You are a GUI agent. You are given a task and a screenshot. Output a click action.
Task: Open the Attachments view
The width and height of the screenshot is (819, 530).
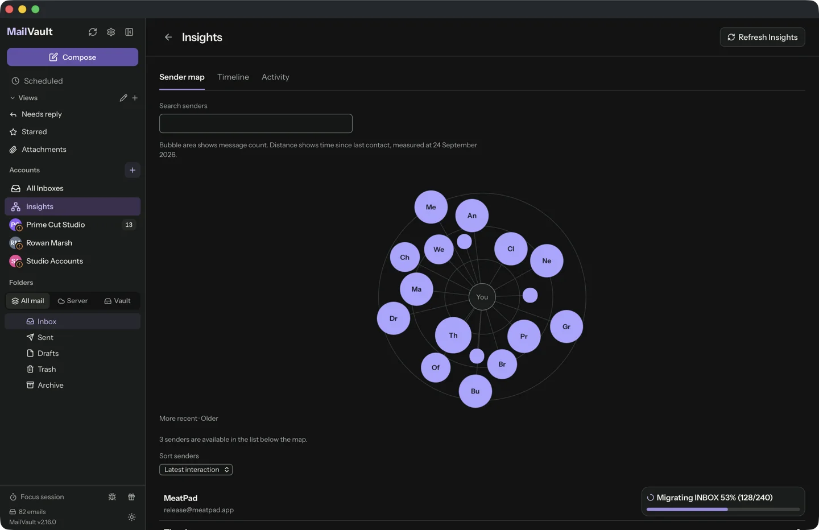tap(72, 150)
